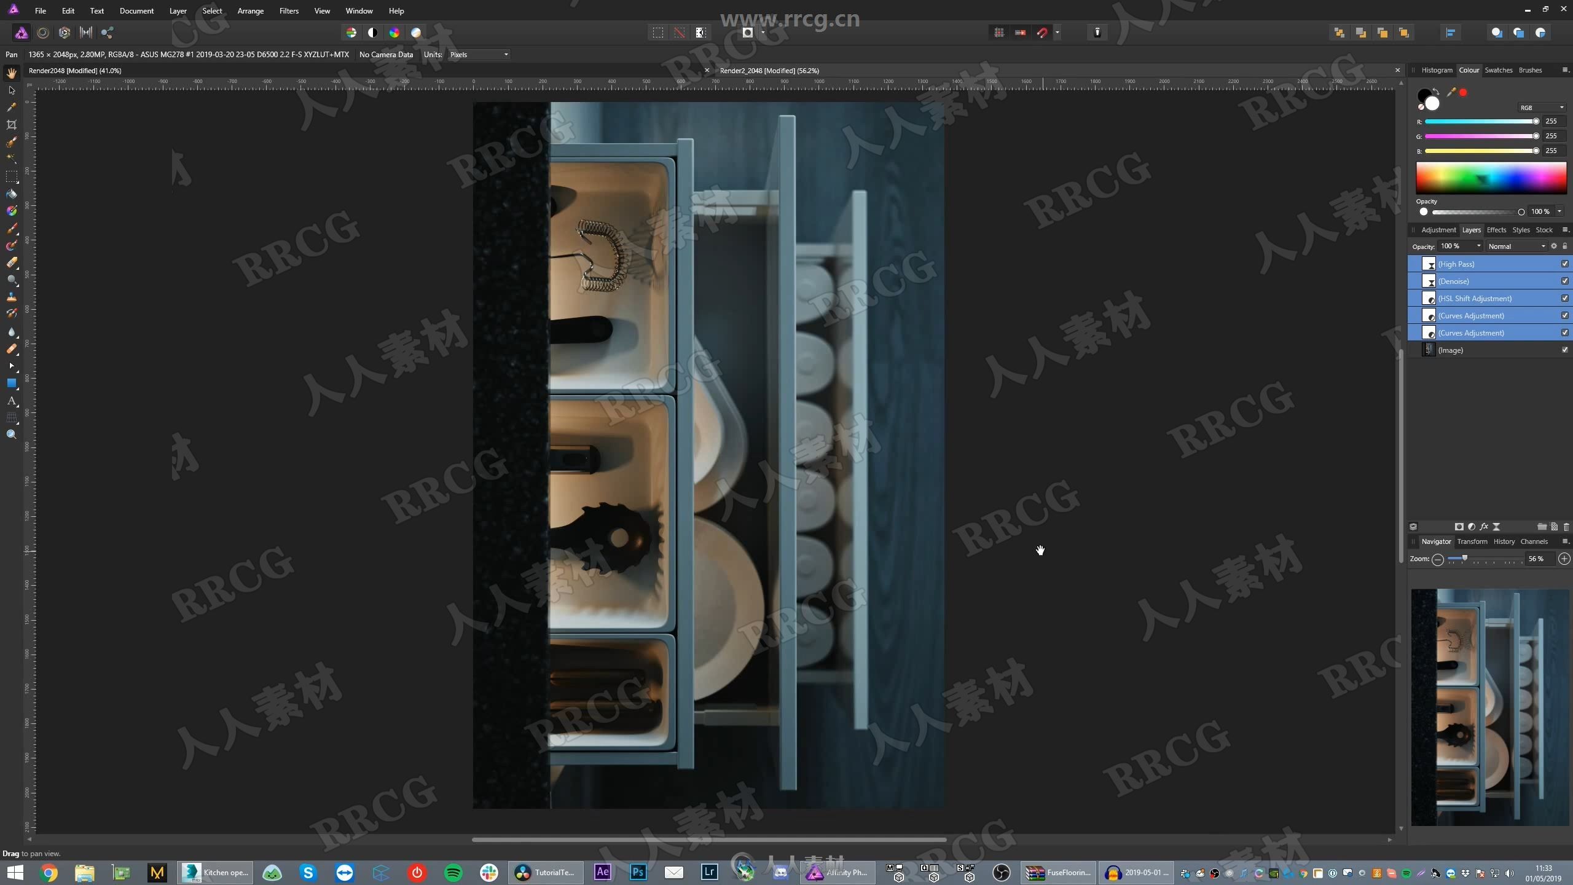Viewport: 1573px width, 885px height.
Task: Select the Move tool arrow
Action: pyautogui.click(x=11, y=90)
